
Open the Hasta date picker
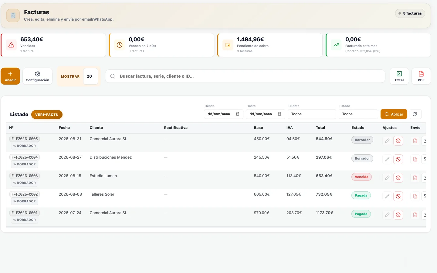[x=265, y=114]
